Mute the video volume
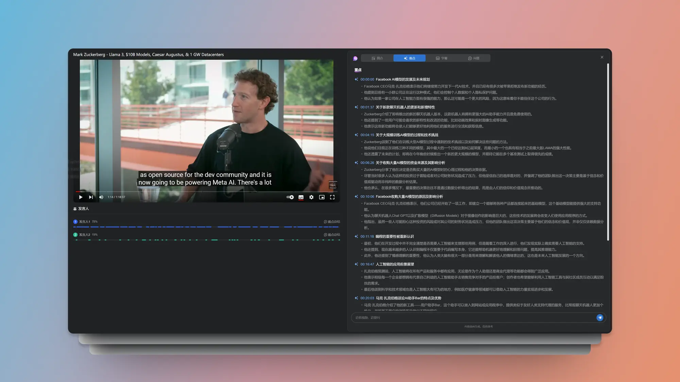Image resolution: width=680 pixels, height=382 pixels. (101, 197)
